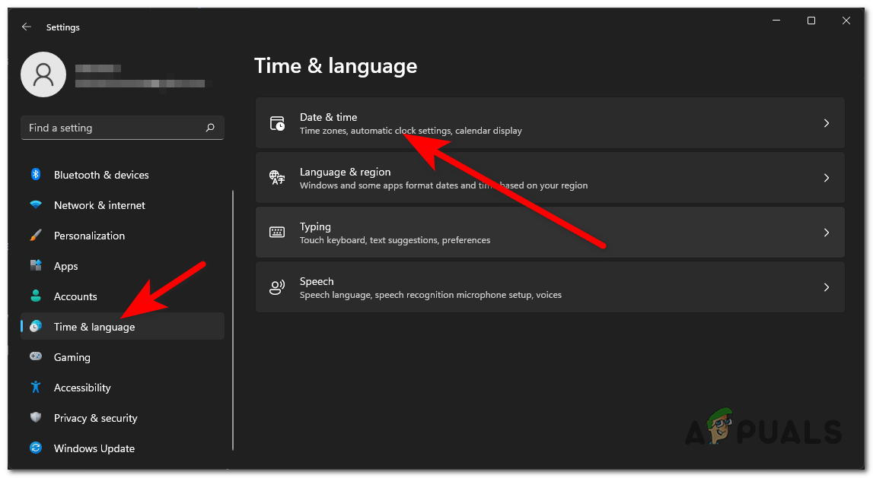Go to Network & internet
This screenshot has width=873, height=478.
(x=123, y=205)
